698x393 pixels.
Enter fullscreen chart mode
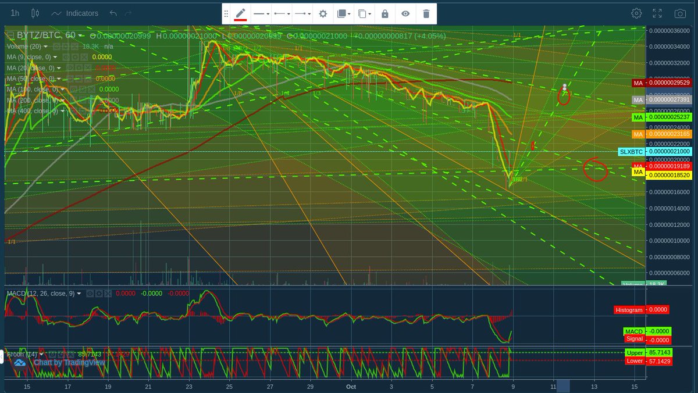[657, 13]
